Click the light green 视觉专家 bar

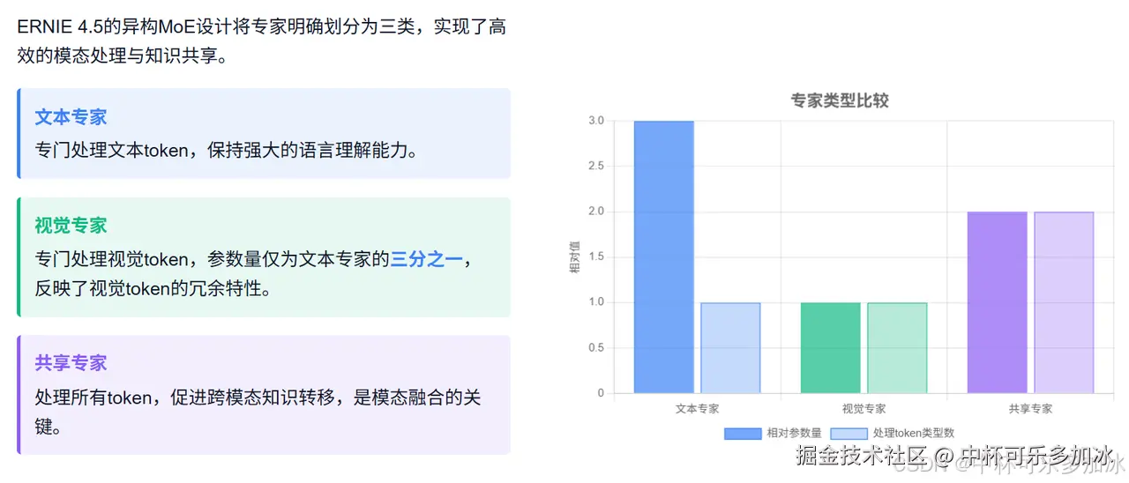point(897,348)
